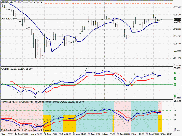This screenshot has width=182, height=136.
Task: Click price scale value 221.25
Action: (x=177, y=58)
